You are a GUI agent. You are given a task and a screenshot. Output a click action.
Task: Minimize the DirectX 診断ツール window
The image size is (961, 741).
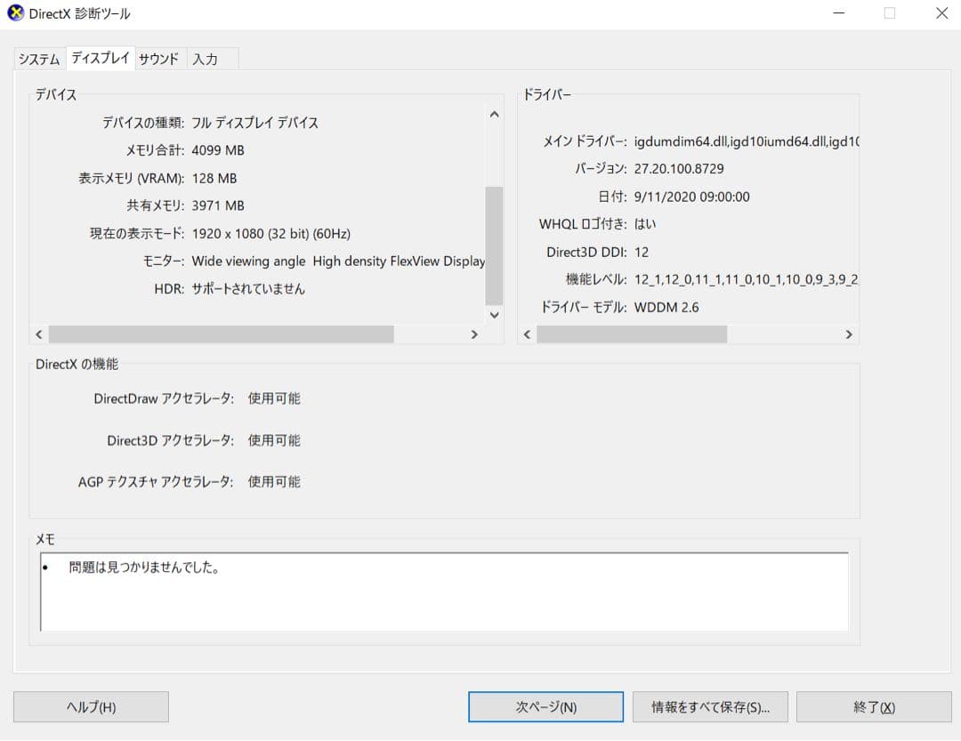click(837, 13)
